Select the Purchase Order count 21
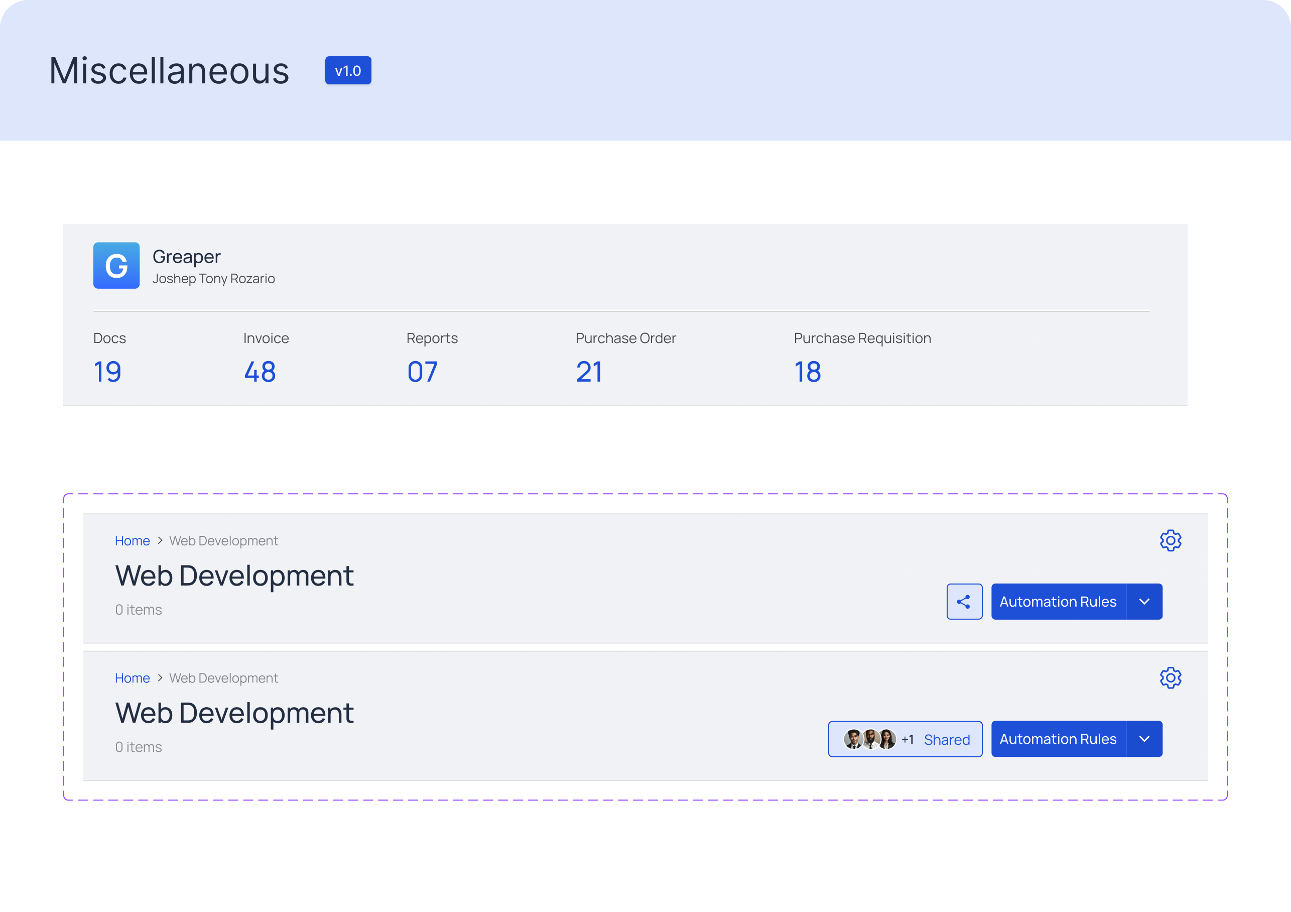This screenshot has width=1291, height=912. [589, 372]
